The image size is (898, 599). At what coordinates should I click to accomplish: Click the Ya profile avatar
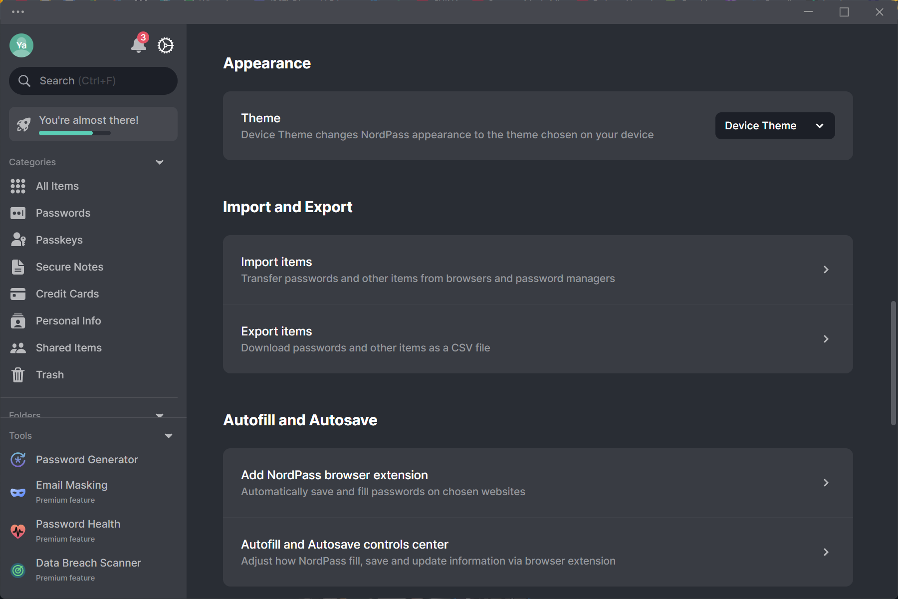(x=21, y=45)
